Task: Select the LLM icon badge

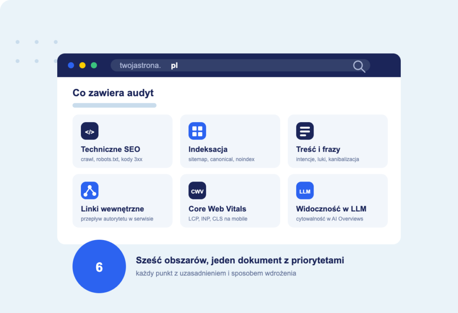Action: [x=305, y=190]
